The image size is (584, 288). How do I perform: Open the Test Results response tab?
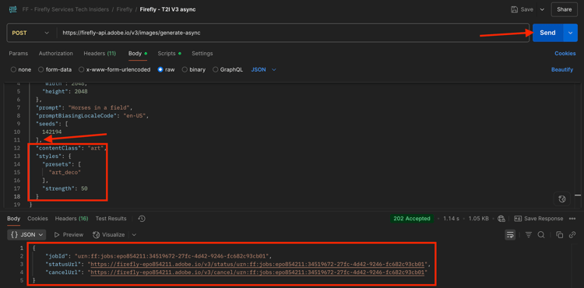click(x=111, y=219)
